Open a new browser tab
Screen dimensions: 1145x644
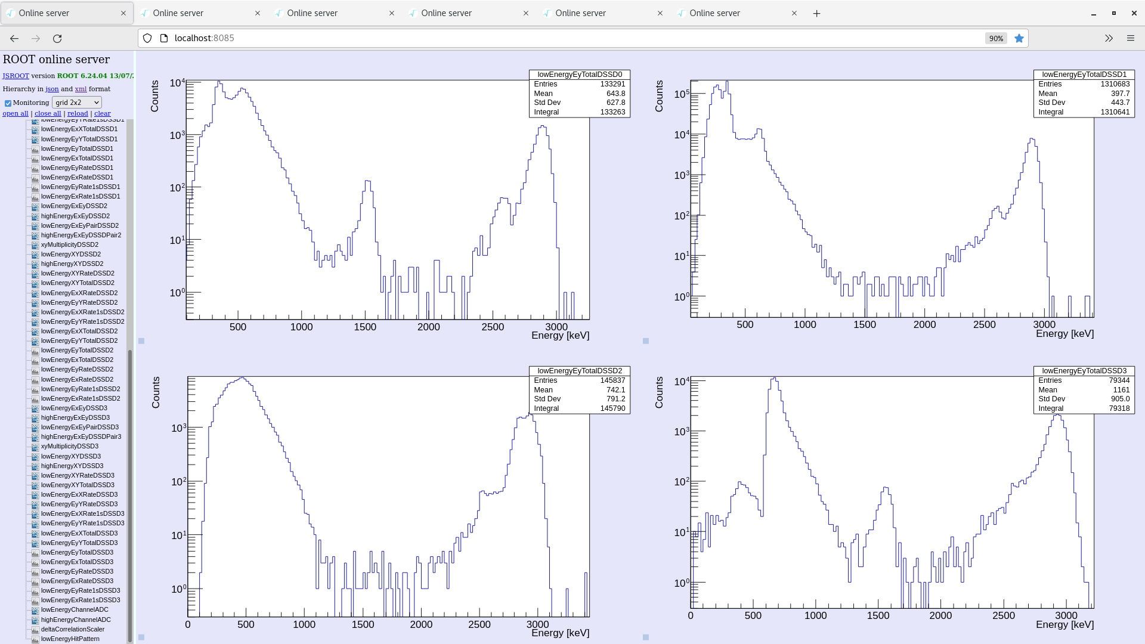click(x=816, y=13)
